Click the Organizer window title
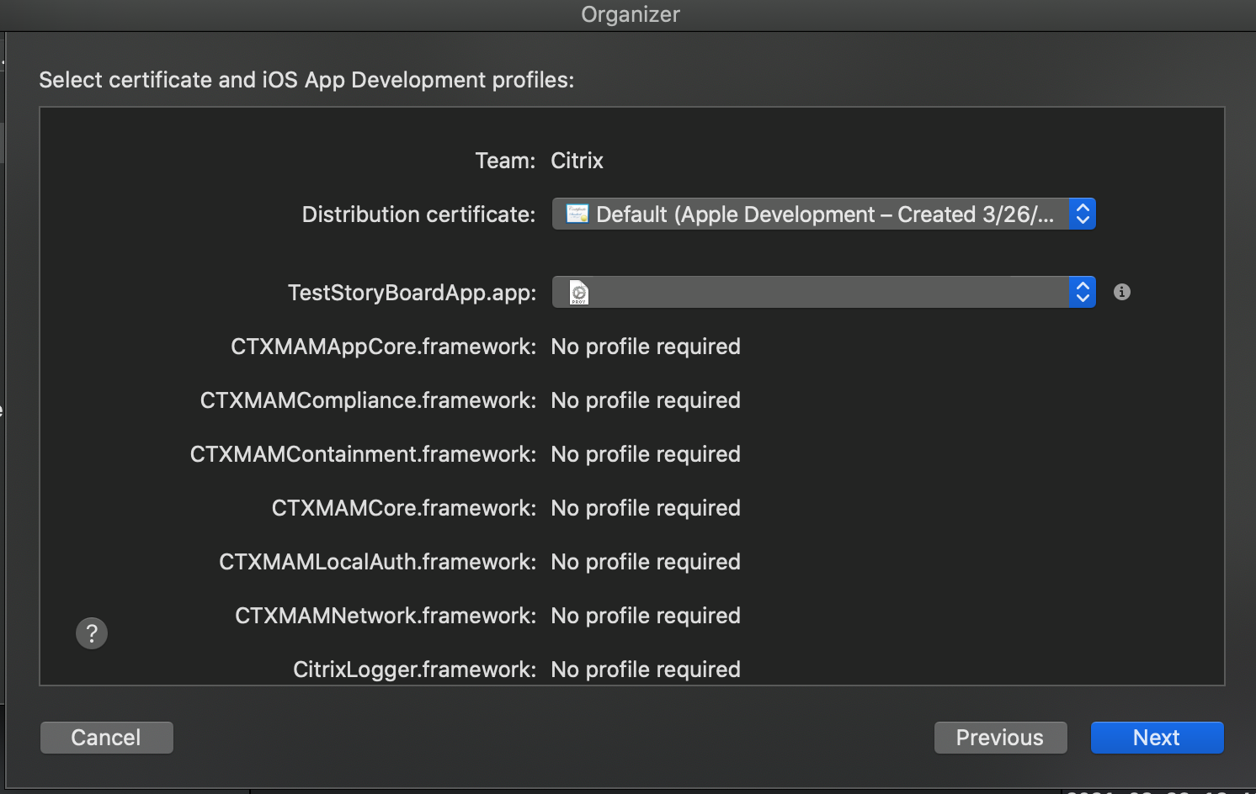The height and width of the screenshot is (794, 1256). 630,14
